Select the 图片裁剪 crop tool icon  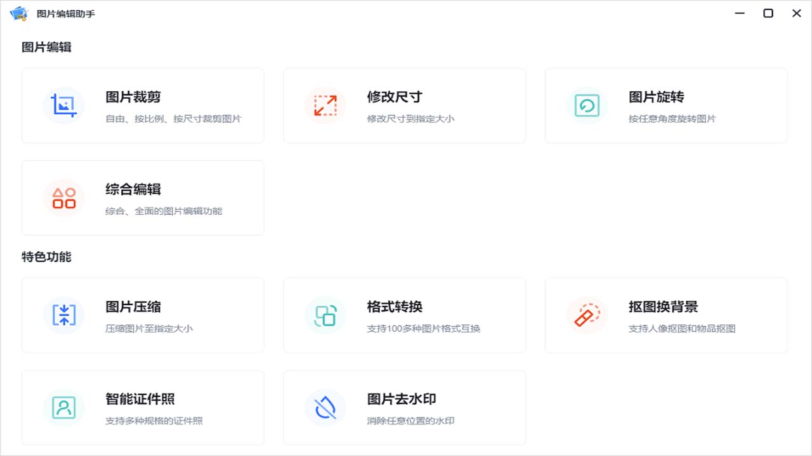point(64,106)
